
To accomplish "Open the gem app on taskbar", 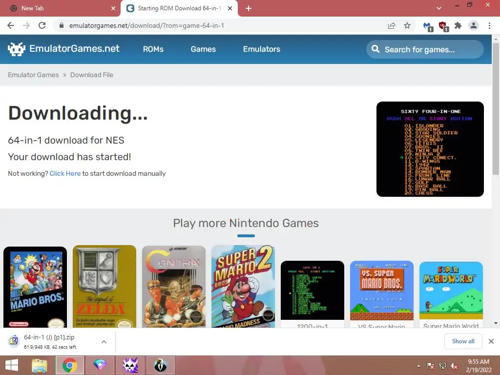I will click(x=100, y=365).
